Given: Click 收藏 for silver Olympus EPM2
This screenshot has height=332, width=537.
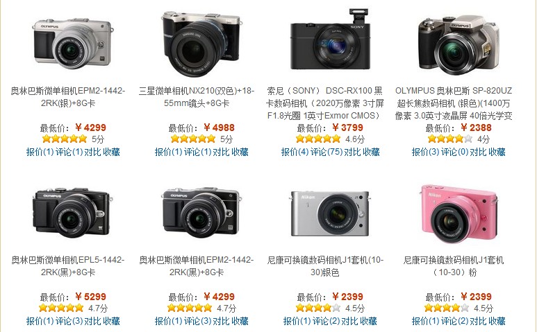Looking at the screenshot, I should pos(111,152).
